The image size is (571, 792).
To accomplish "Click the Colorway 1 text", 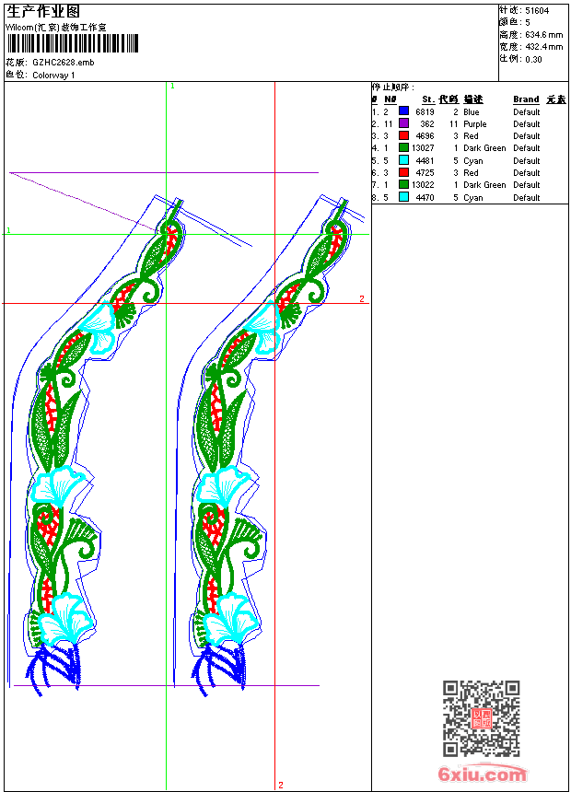I will coord(53,76).
